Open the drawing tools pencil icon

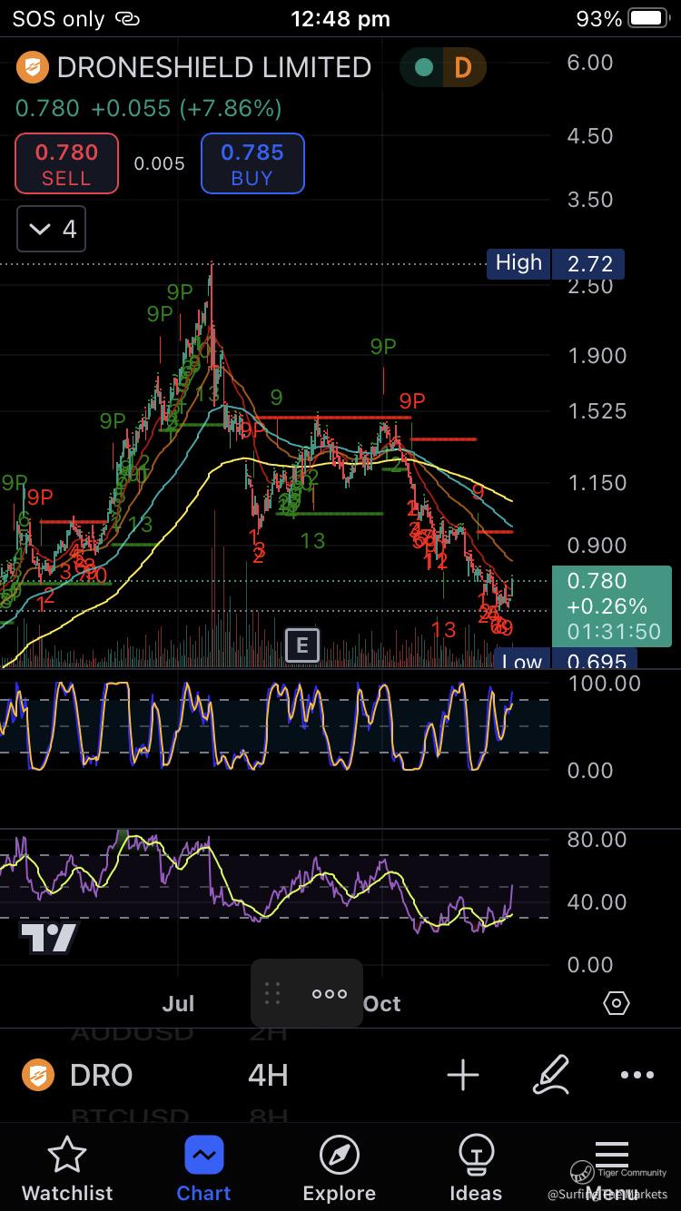[551, 1075]
